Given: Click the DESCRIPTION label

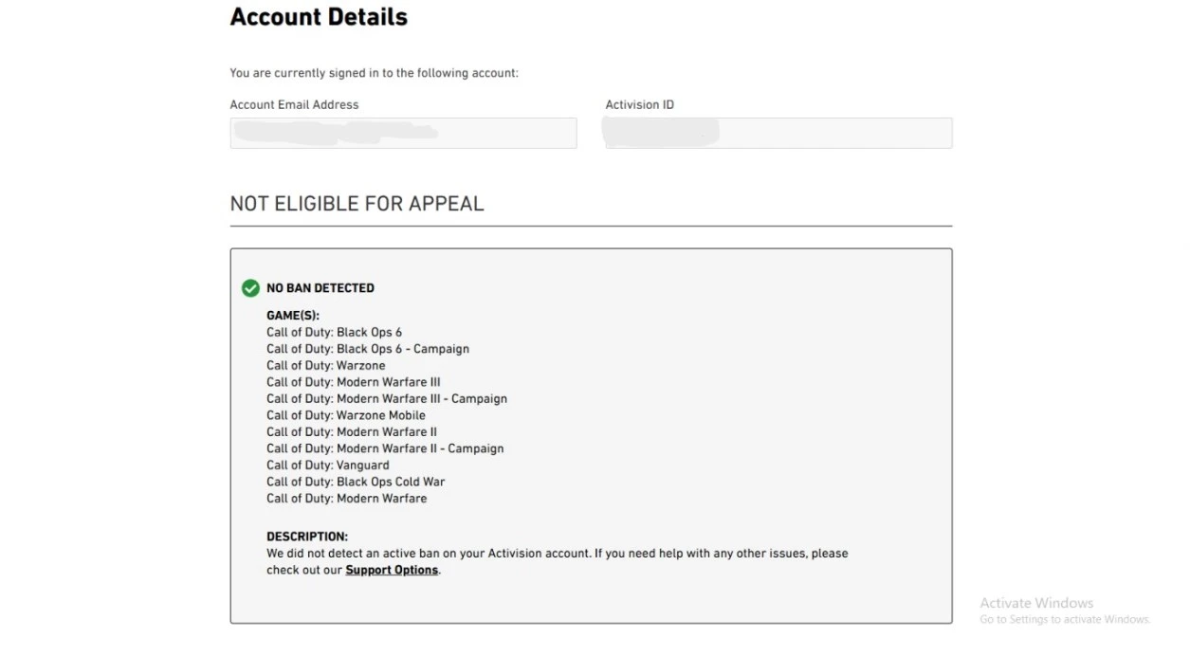Looking at the screenshot, I should pyautogui.click(x=307, y=537).
